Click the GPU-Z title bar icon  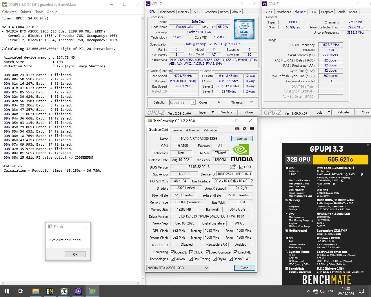150,121
